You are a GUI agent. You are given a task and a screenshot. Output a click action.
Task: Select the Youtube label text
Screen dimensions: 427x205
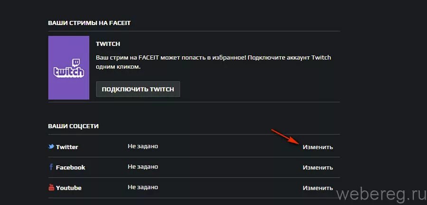point(68,187)
